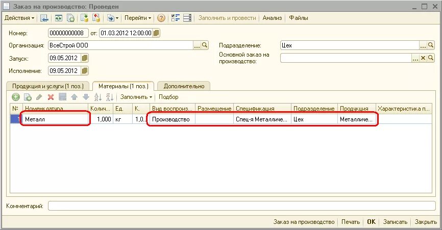The height and width of the screenshot is (230, 442).
Task: Click the copy row icon
Action: point(28,97)
